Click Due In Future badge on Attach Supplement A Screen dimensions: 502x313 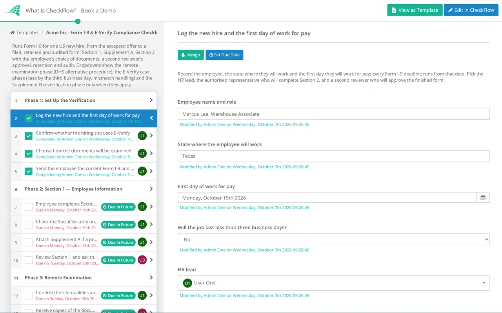(x=118, y=243)
